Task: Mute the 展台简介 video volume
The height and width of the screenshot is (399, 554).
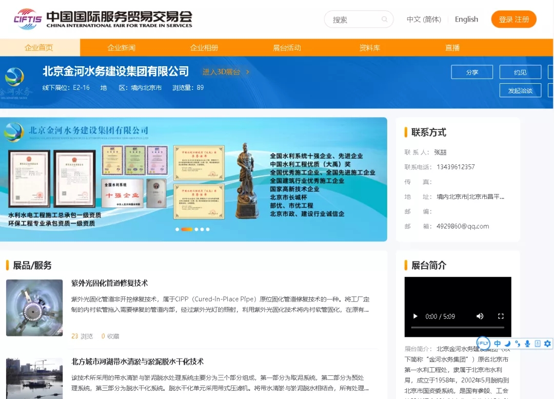Action: tap(480, 316)
